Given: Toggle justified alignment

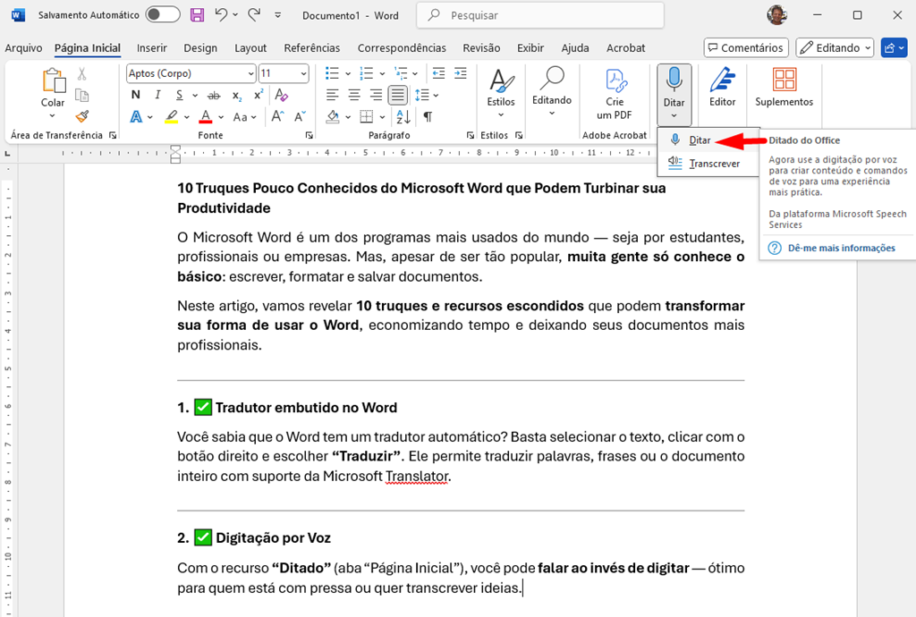Looking at the screenshot, I should pyautogui.click(x=398, y=95).
